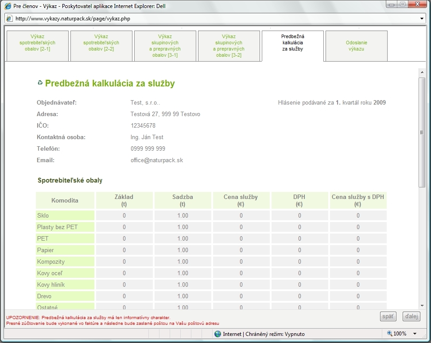Click the vertical scrollbar down arrow
431x343 pixels.
point(422,305)
